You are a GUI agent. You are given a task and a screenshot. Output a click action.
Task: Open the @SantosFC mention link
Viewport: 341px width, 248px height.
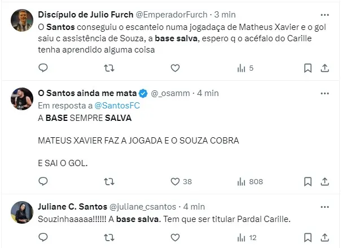click(x=116, y=105)
